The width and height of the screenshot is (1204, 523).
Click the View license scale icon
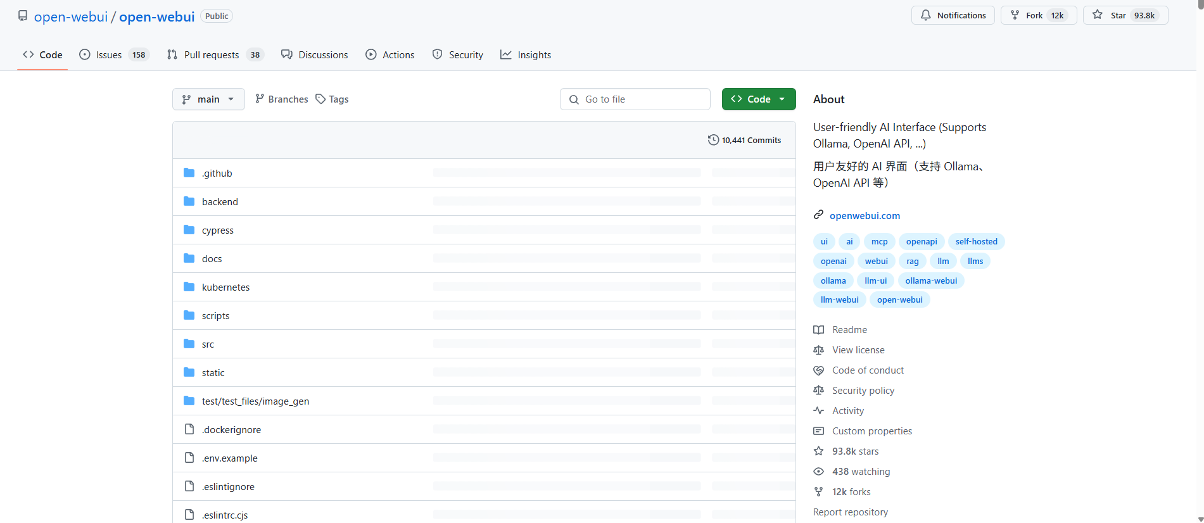pyautogui.click(x=819, y=350)
